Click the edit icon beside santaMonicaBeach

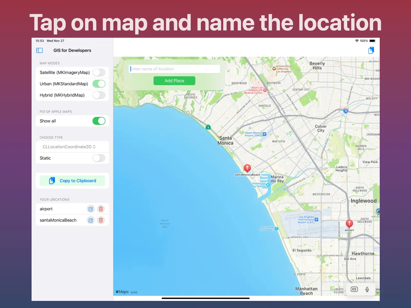(90, 220)
